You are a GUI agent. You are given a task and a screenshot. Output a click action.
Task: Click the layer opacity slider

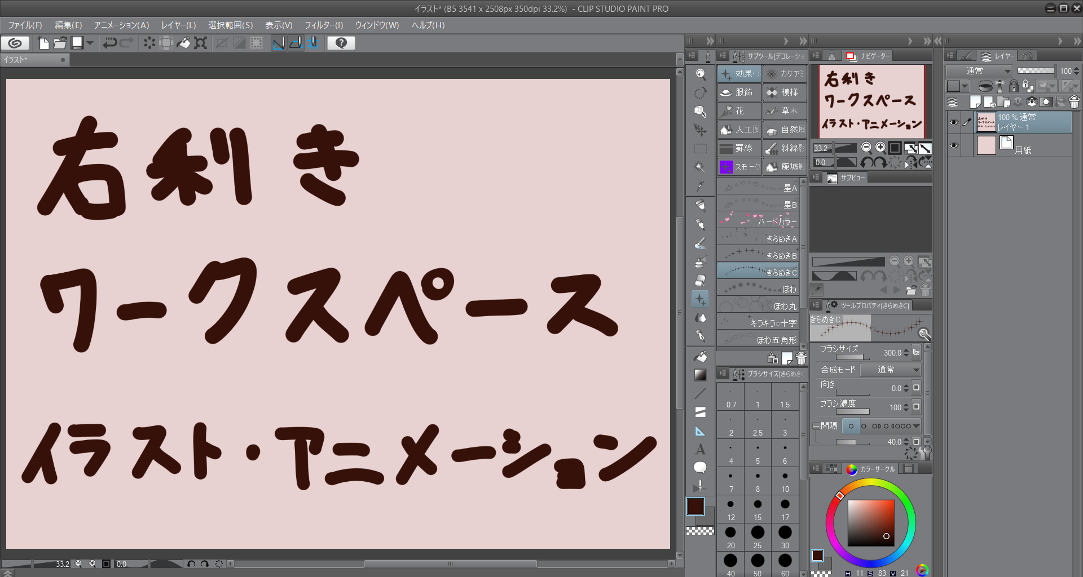(1036, 71)
